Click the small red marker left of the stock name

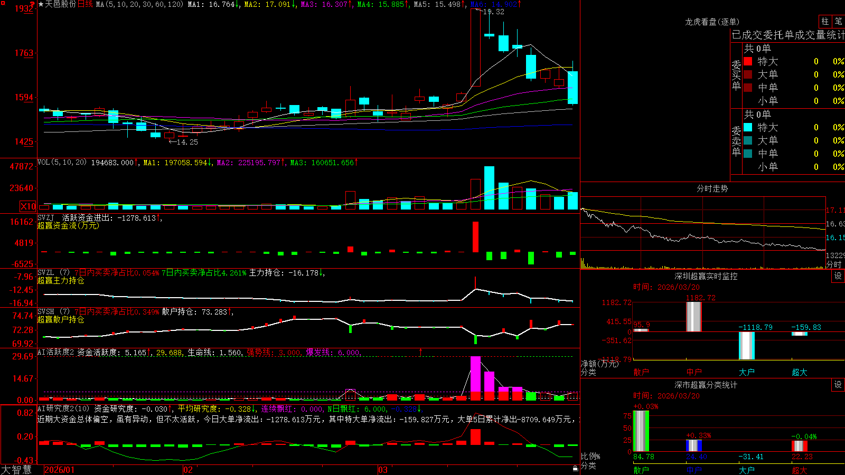pos(32,5)
